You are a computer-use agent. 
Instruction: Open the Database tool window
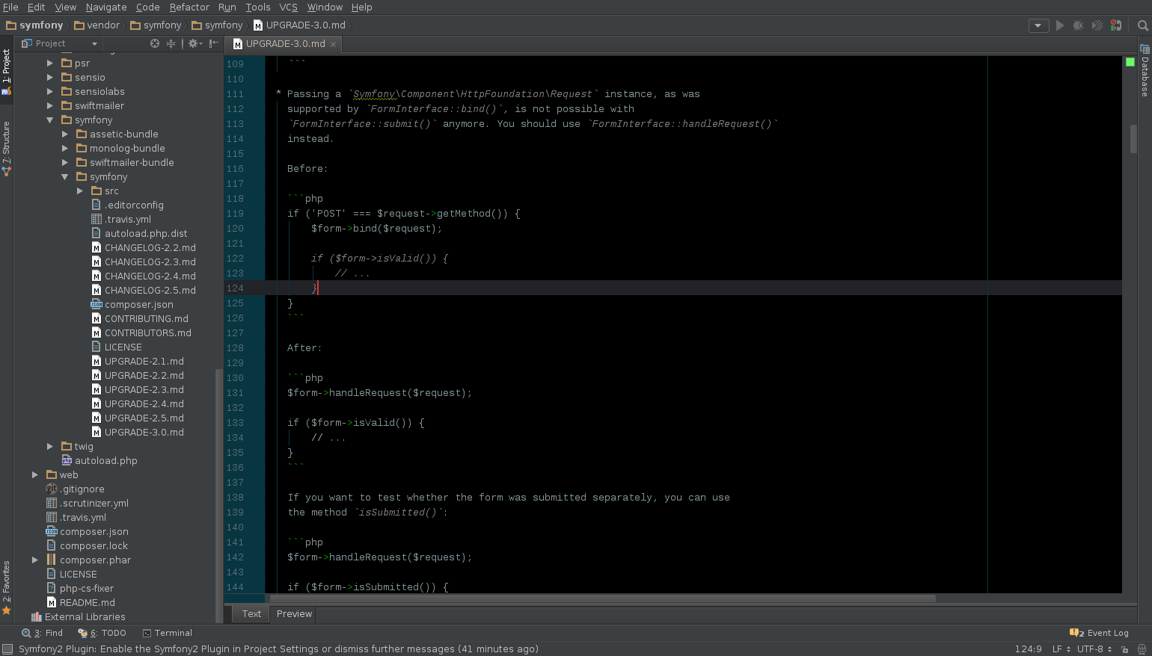pyautogui.click(x=1145, y=71)
